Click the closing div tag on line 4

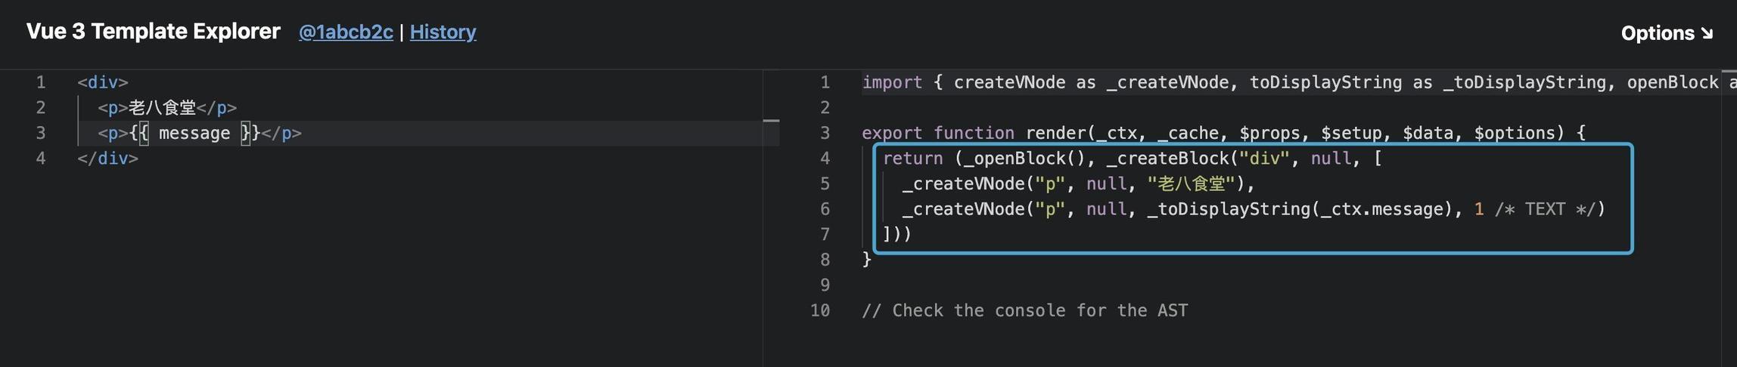pos(107,159)
